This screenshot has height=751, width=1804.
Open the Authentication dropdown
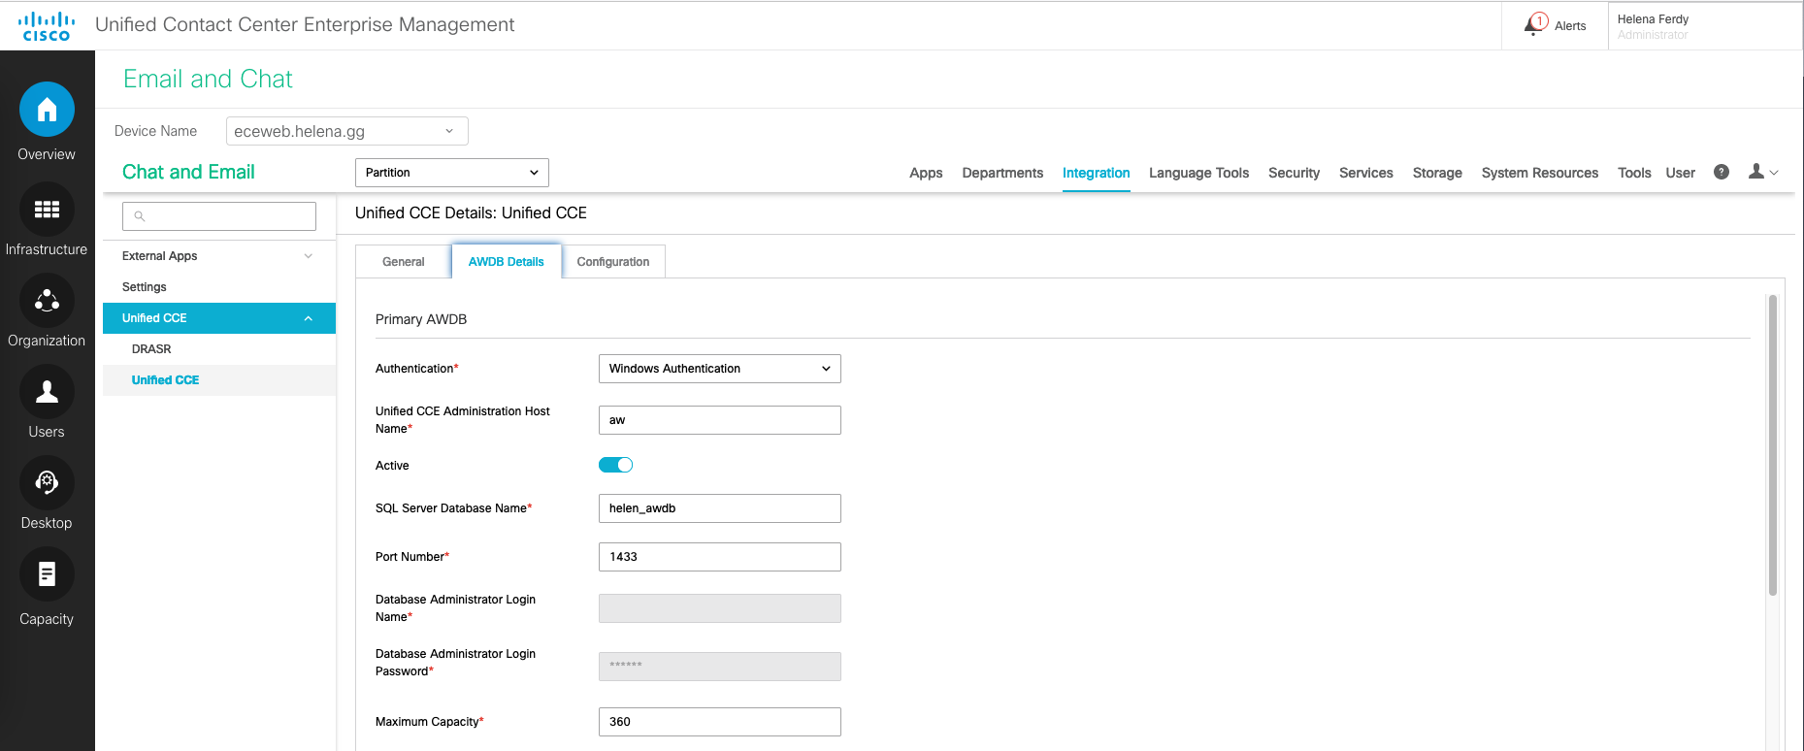coord(719,369)
